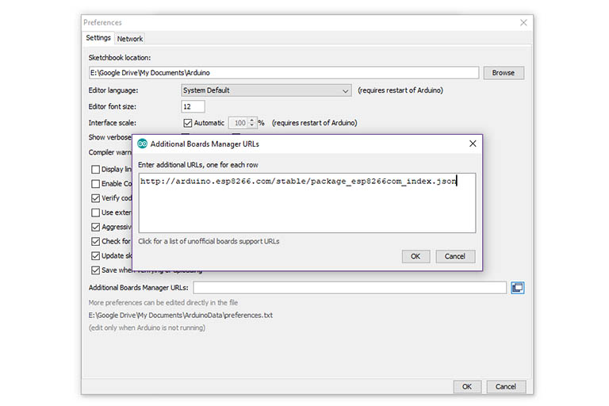The height and width of the screenshot is (406, 609).
Task: Switch to the Network tab
Action: click(130, 39)
